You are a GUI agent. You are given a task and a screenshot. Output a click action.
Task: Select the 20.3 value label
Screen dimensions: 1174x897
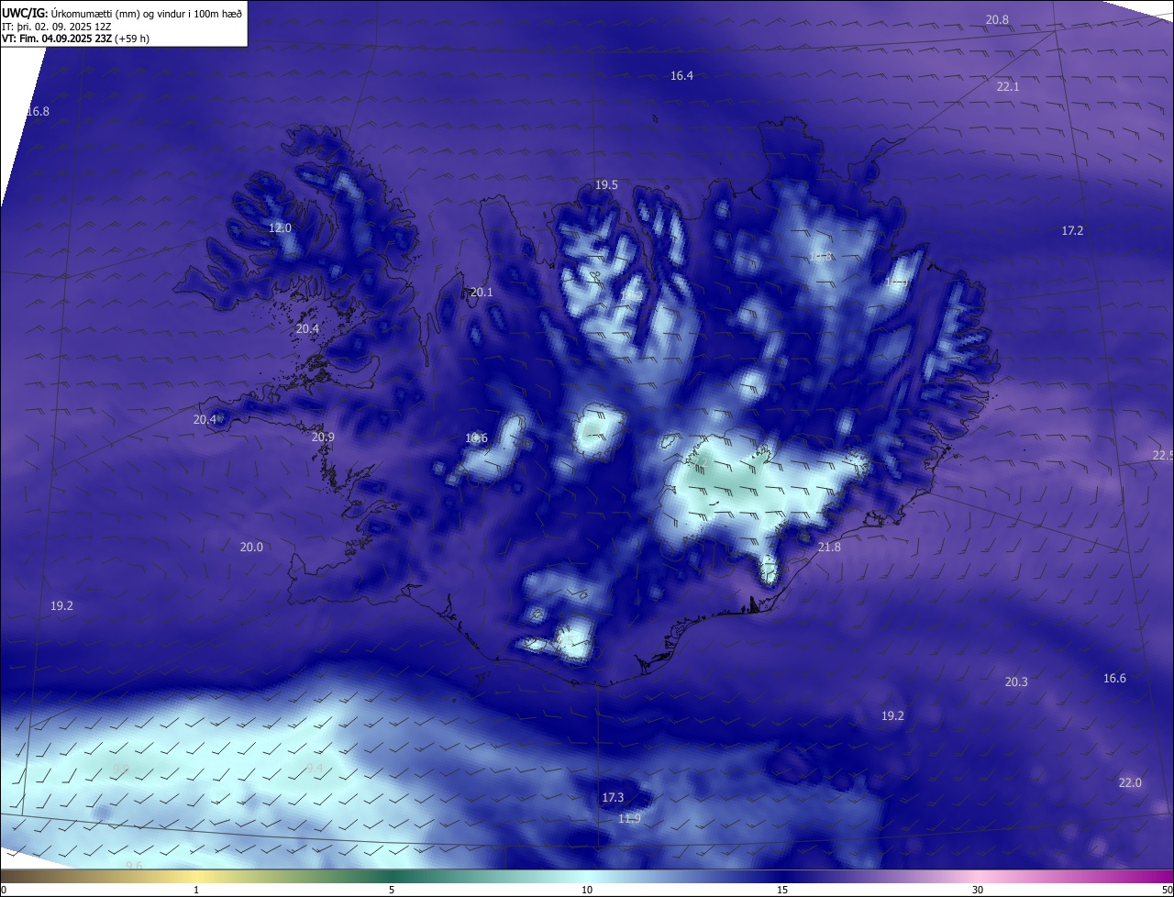(x=1016, y=682)
